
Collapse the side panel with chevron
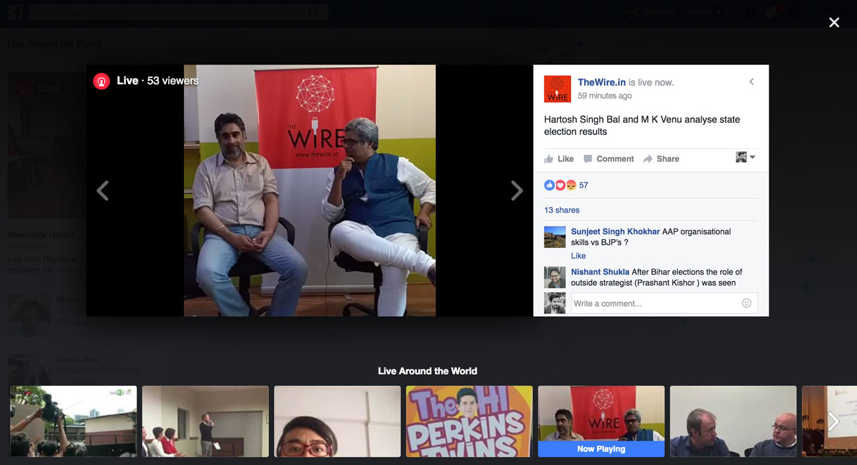pos(752,82)
